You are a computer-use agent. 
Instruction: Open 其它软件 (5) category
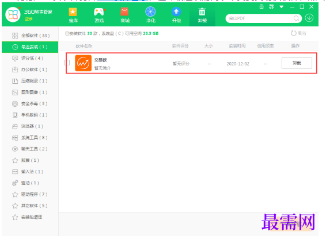[x=30, y=206]
